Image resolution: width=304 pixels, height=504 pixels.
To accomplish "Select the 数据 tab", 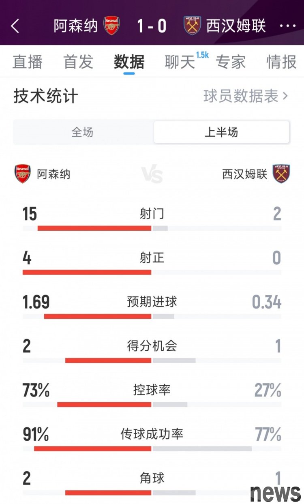I will point(129,62).
